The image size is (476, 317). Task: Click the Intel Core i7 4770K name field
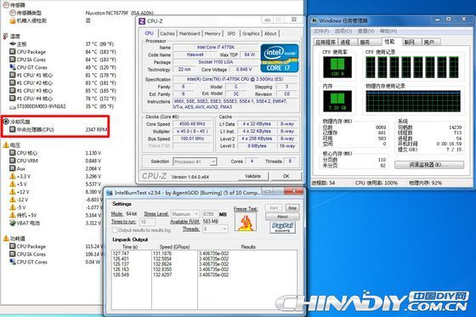[x=216, y=47]
